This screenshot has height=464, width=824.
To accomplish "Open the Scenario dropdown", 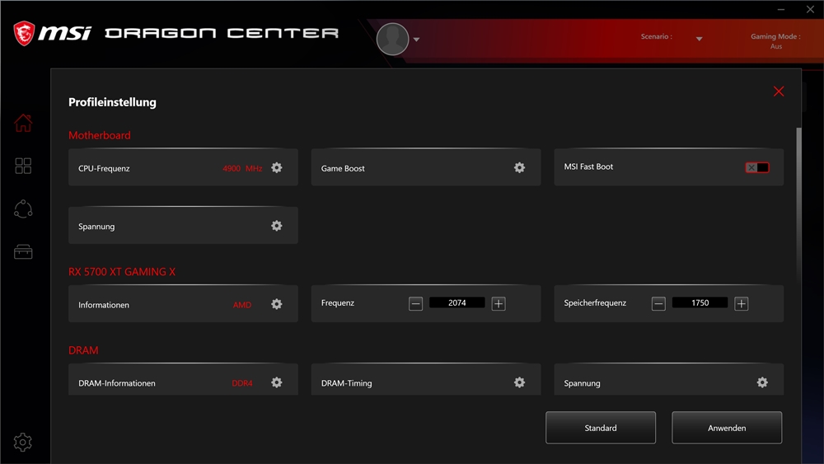I will coord(699,39).
